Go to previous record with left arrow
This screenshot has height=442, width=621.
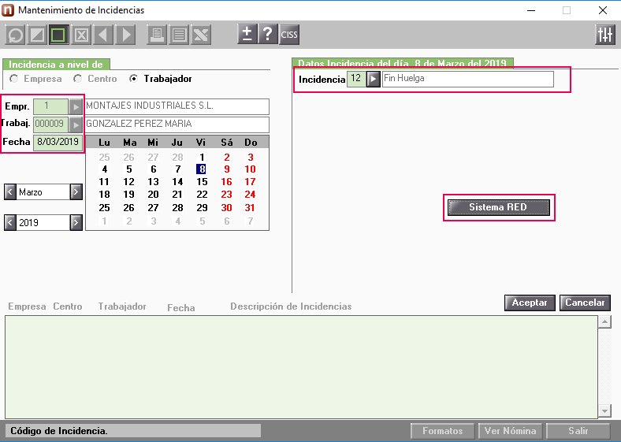point(103,35)
